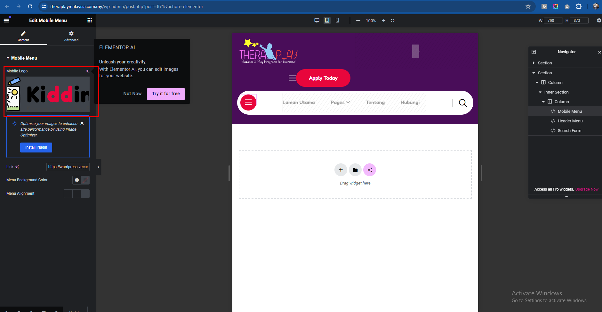Expand the first Section in Navigator

click(534, 63)
